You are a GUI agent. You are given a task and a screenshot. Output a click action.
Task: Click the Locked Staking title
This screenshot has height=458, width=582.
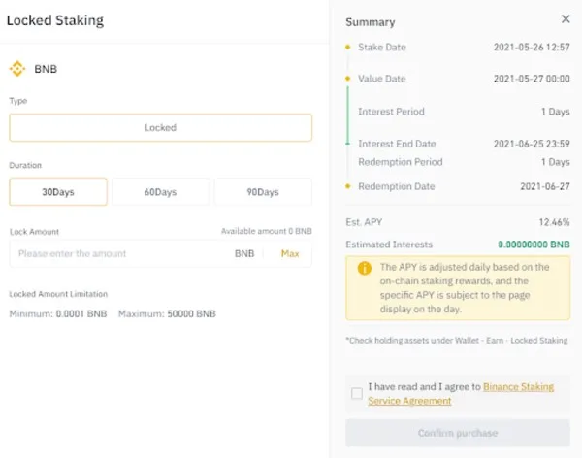point(54,19)
